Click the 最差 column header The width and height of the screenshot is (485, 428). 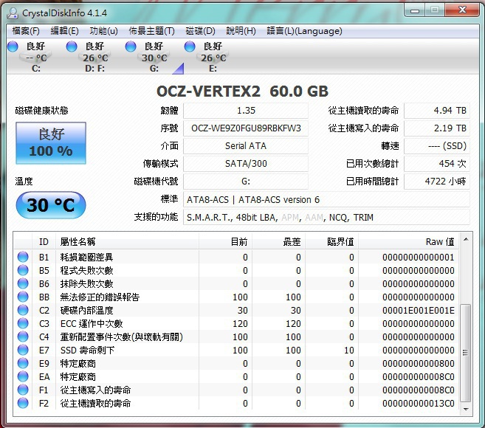pos(279,241)
